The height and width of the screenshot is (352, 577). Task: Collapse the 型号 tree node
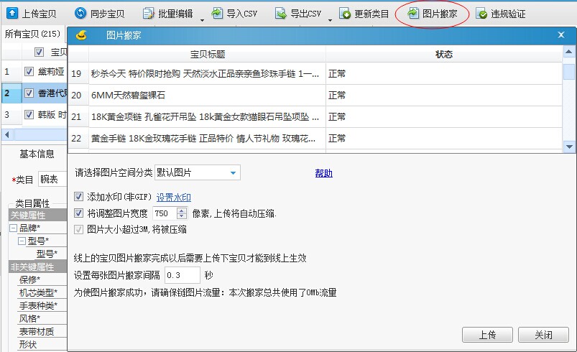22,241
